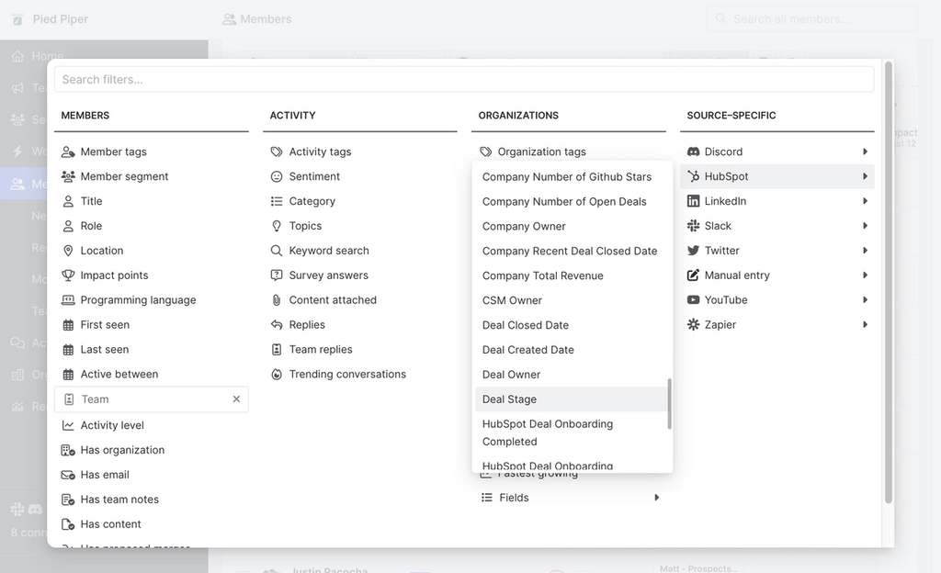
Task: Expand the Manual entry options
Action: 864,275
